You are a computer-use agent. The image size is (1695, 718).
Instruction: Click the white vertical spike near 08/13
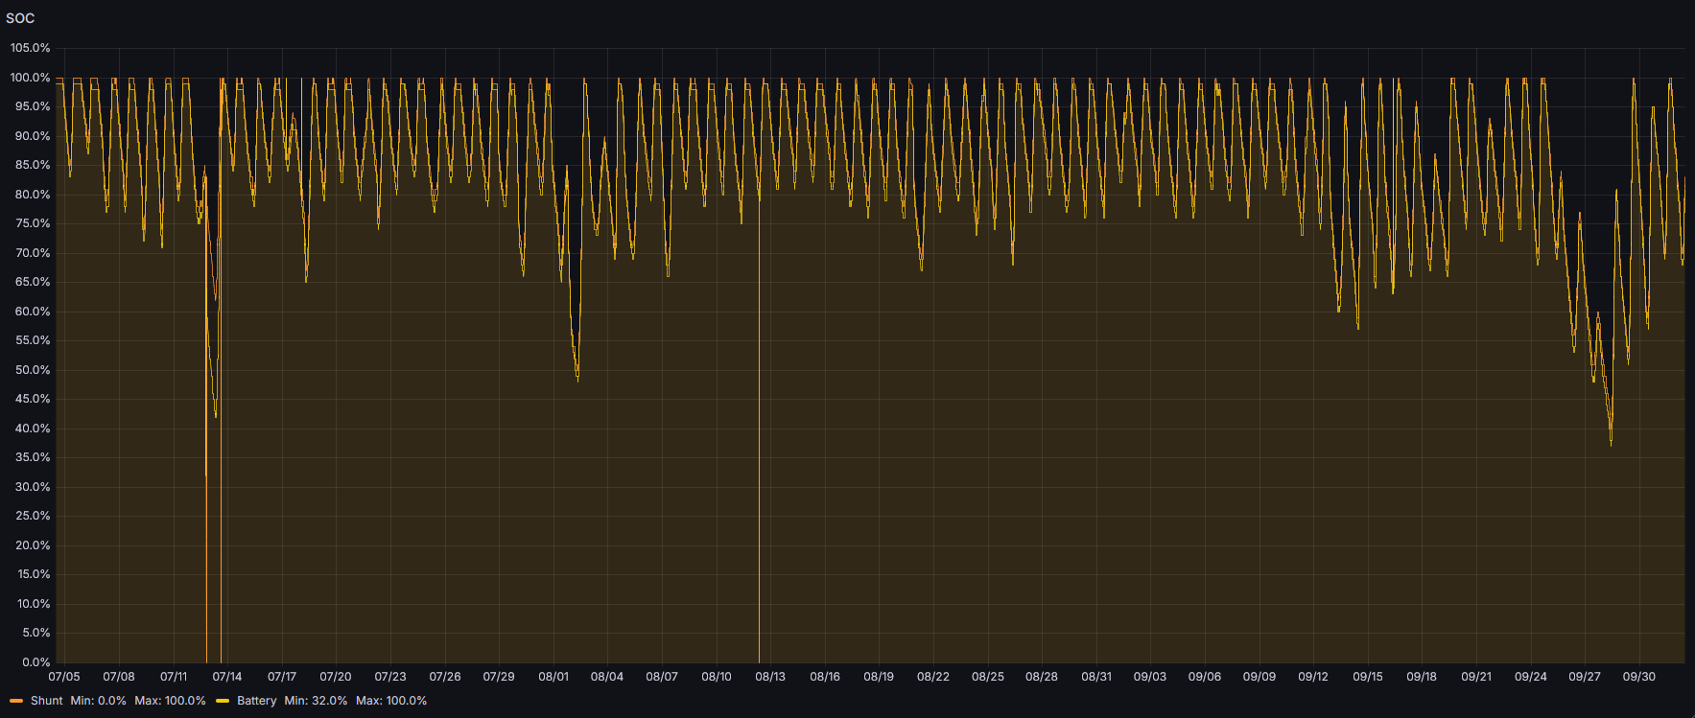(x=759, y=431)
